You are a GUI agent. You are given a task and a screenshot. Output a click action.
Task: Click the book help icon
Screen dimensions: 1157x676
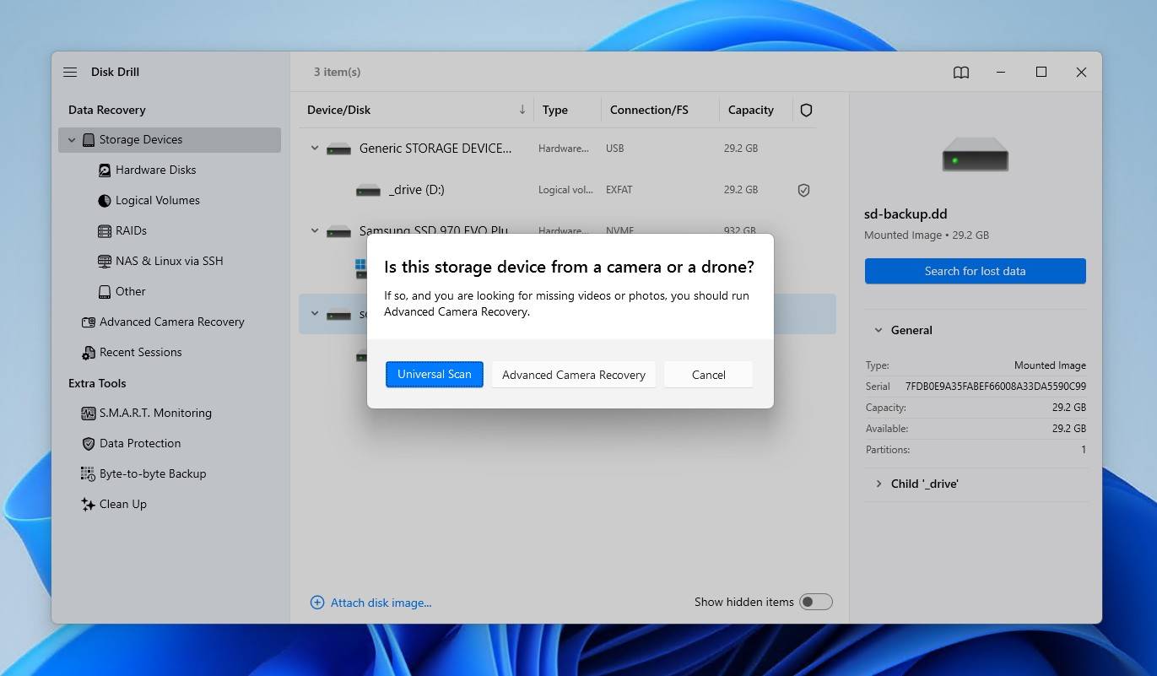click(961, 73)
